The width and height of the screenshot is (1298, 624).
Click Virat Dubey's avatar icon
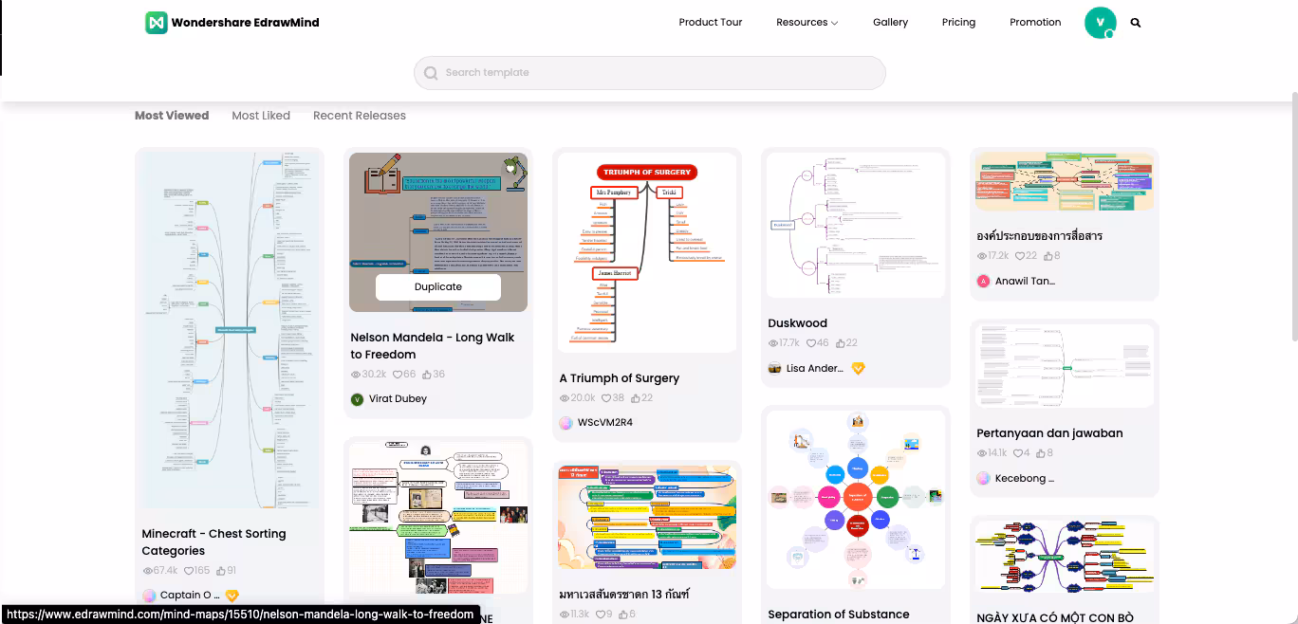[x=357, y=399]
